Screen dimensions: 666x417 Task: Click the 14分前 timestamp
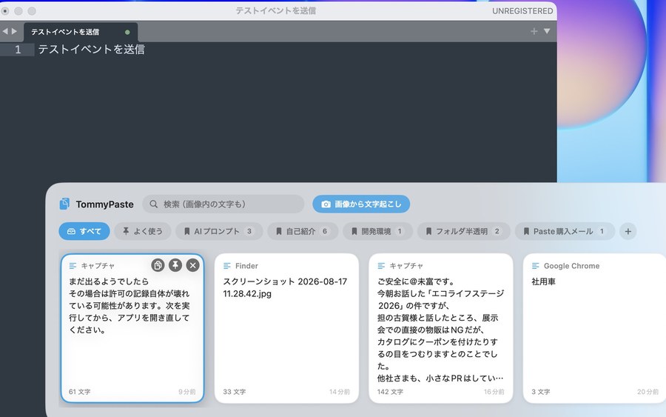(340, 392)
